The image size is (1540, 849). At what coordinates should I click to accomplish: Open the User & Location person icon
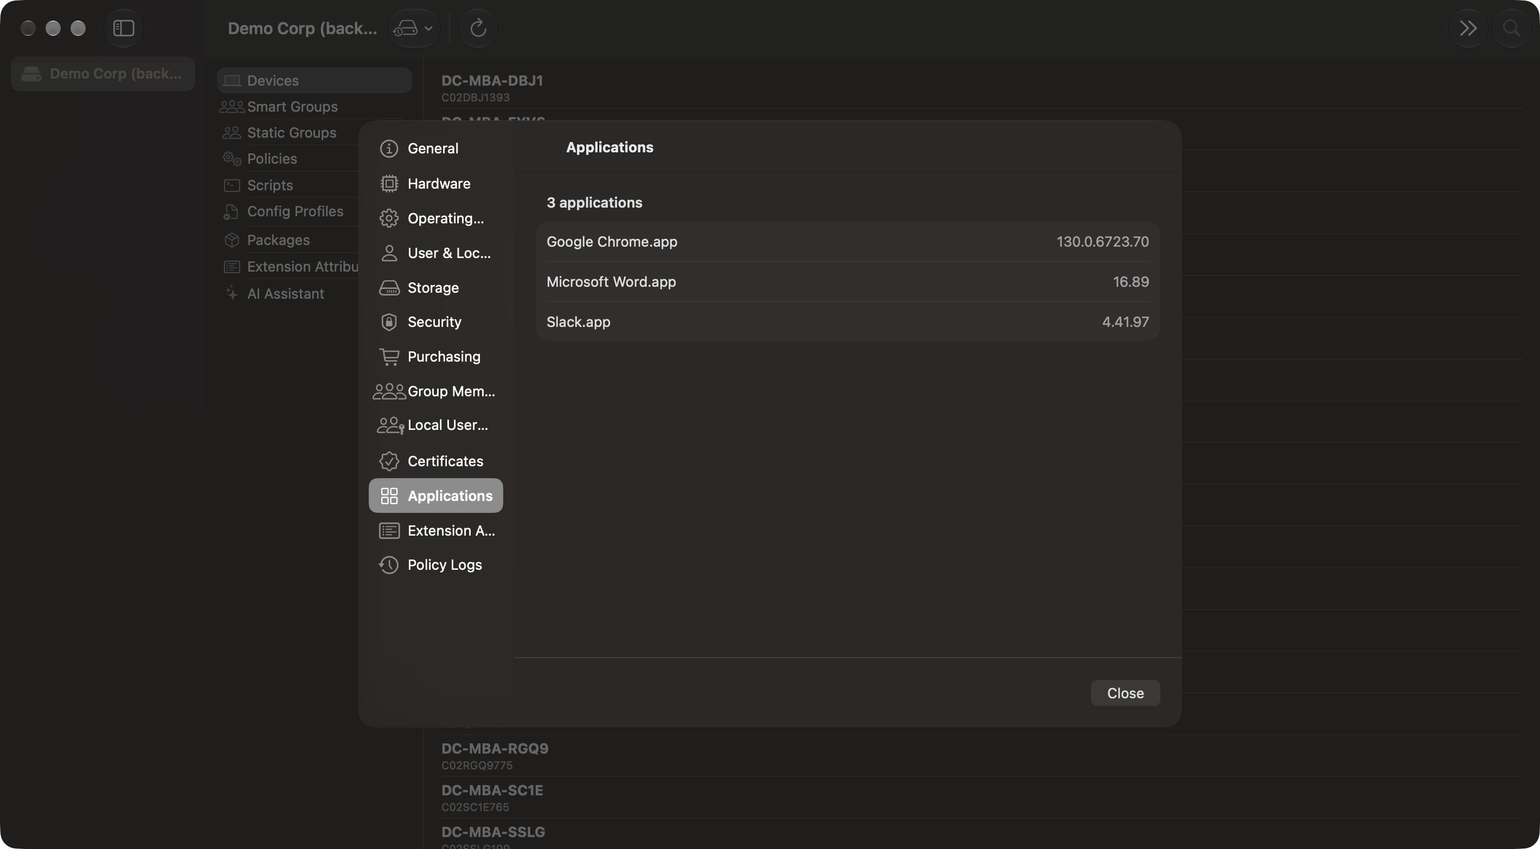[x=389, y=253]
